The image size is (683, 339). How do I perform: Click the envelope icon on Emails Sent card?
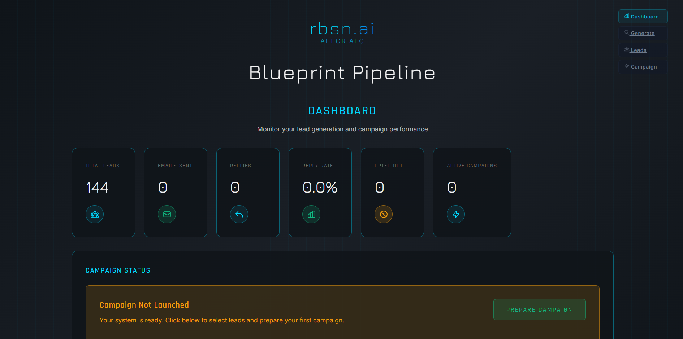pos(167,214)
